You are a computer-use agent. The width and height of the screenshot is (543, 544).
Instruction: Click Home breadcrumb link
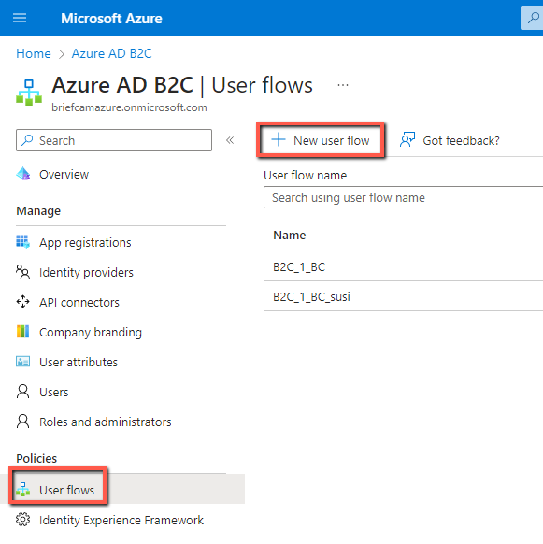[x=34, y=53]
